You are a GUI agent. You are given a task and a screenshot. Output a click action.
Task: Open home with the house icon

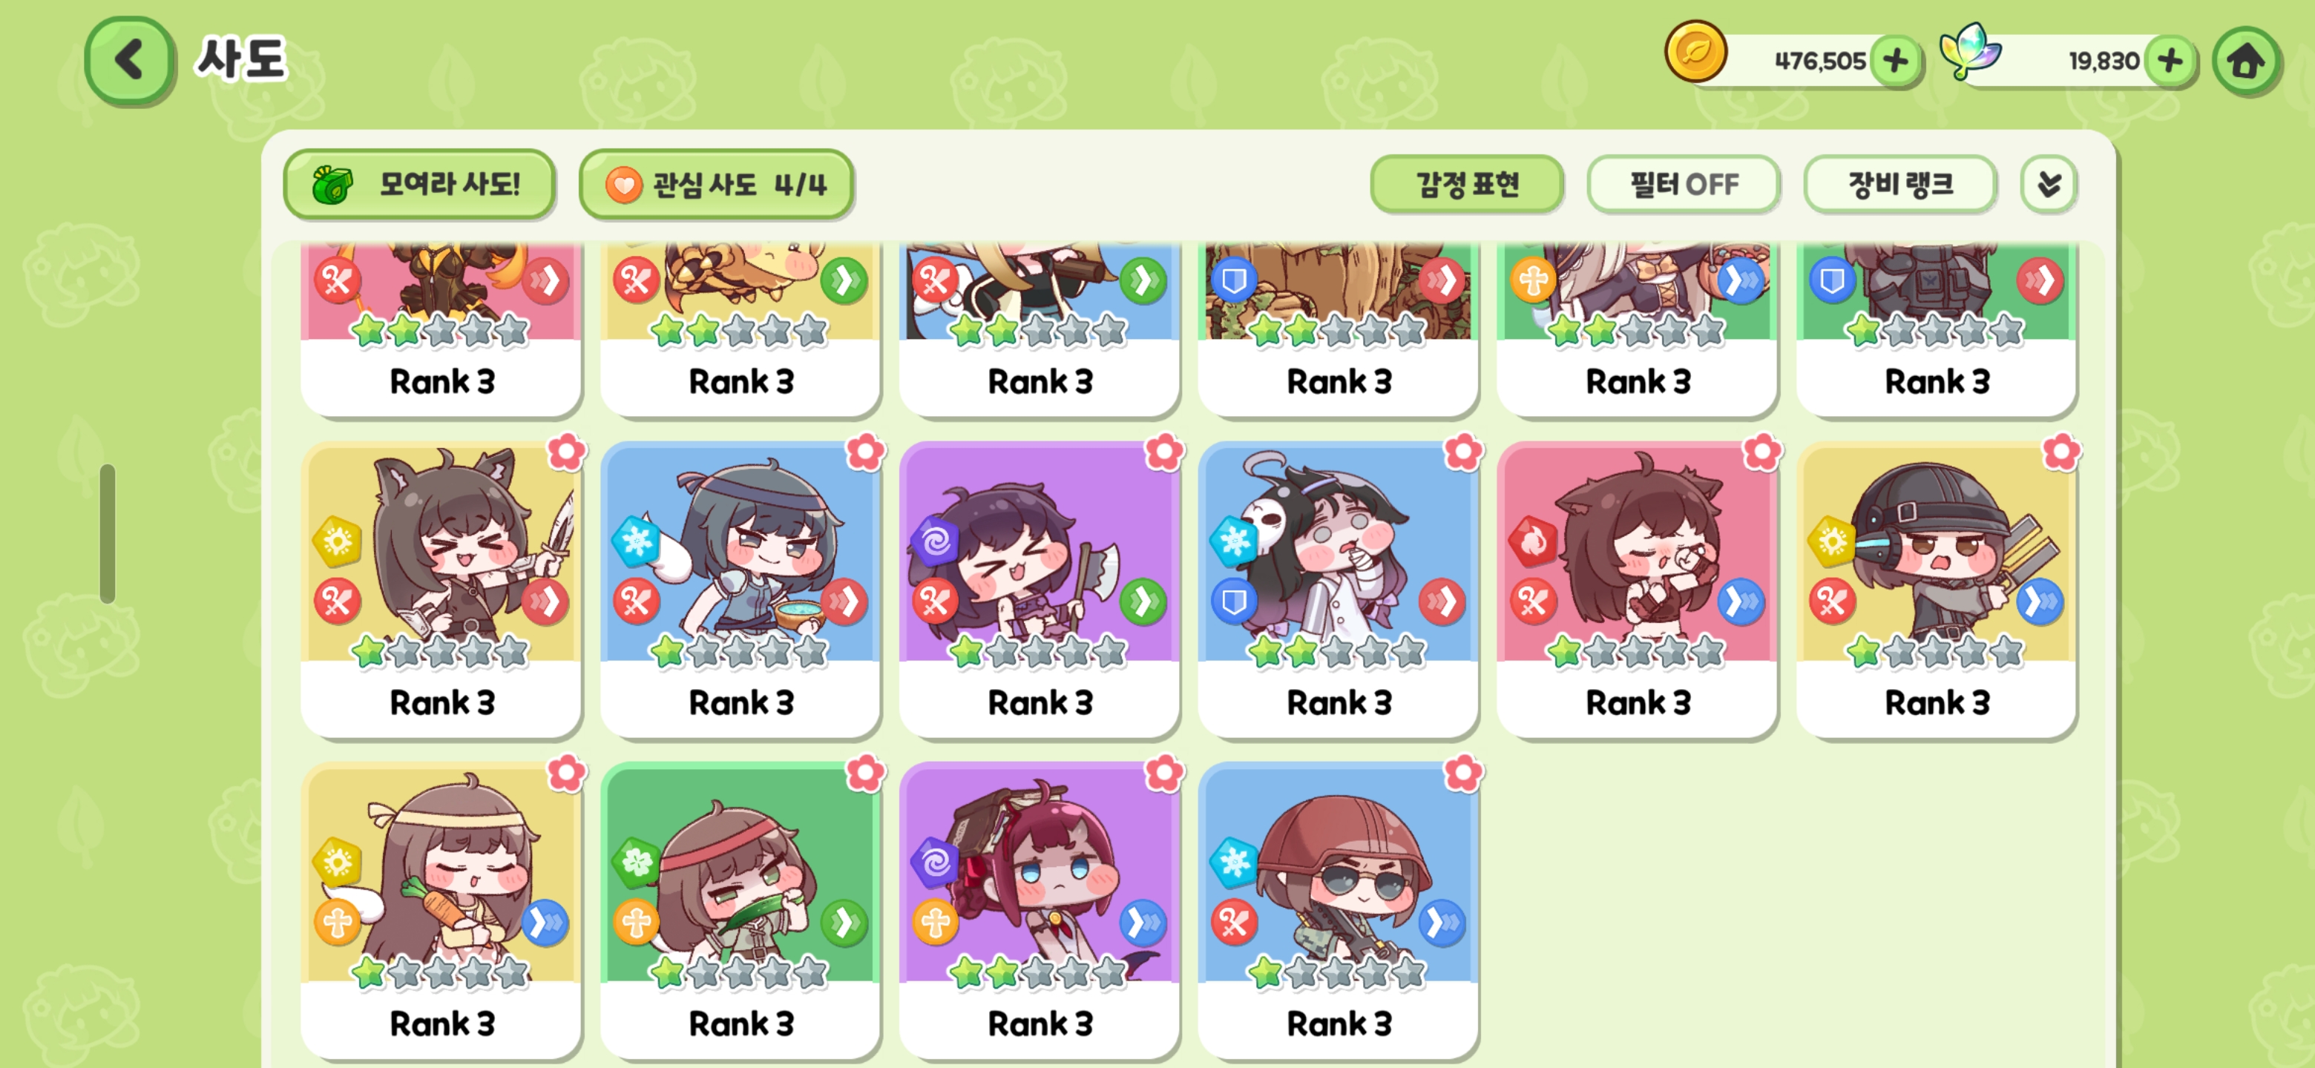[2246, 61]
